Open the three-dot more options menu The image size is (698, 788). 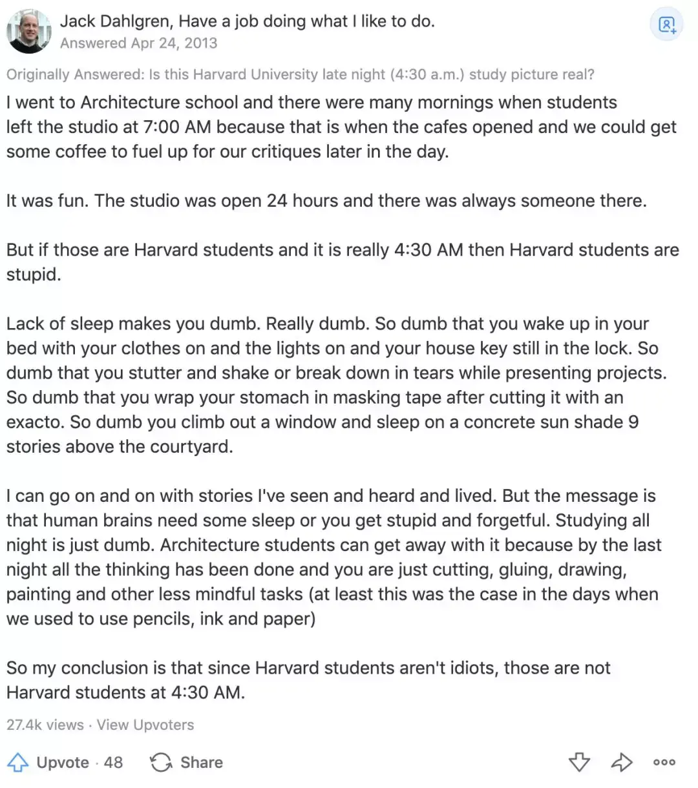664,762
